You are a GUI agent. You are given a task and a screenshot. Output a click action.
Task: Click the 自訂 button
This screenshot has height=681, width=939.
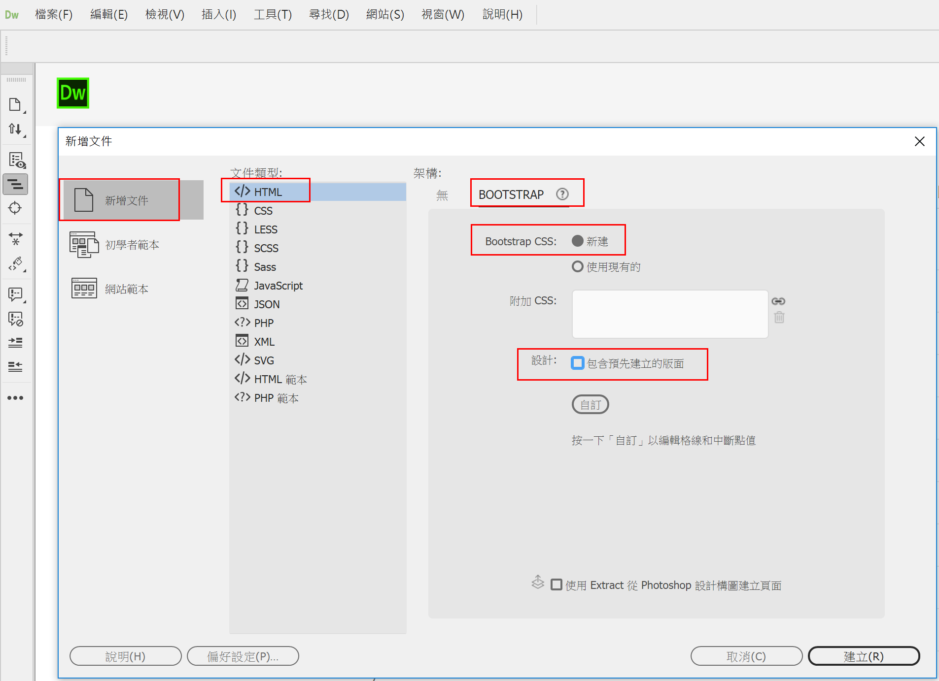[590, 404]
